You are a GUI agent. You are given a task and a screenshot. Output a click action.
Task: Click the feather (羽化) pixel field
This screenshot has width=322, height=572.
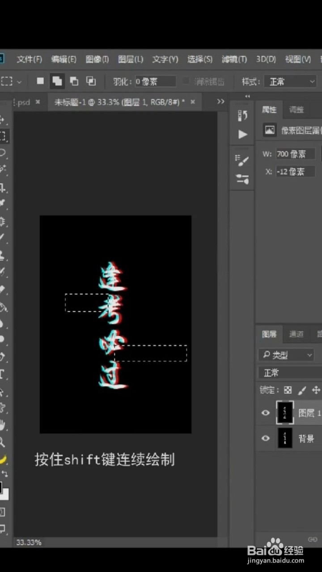coord(155,81)
